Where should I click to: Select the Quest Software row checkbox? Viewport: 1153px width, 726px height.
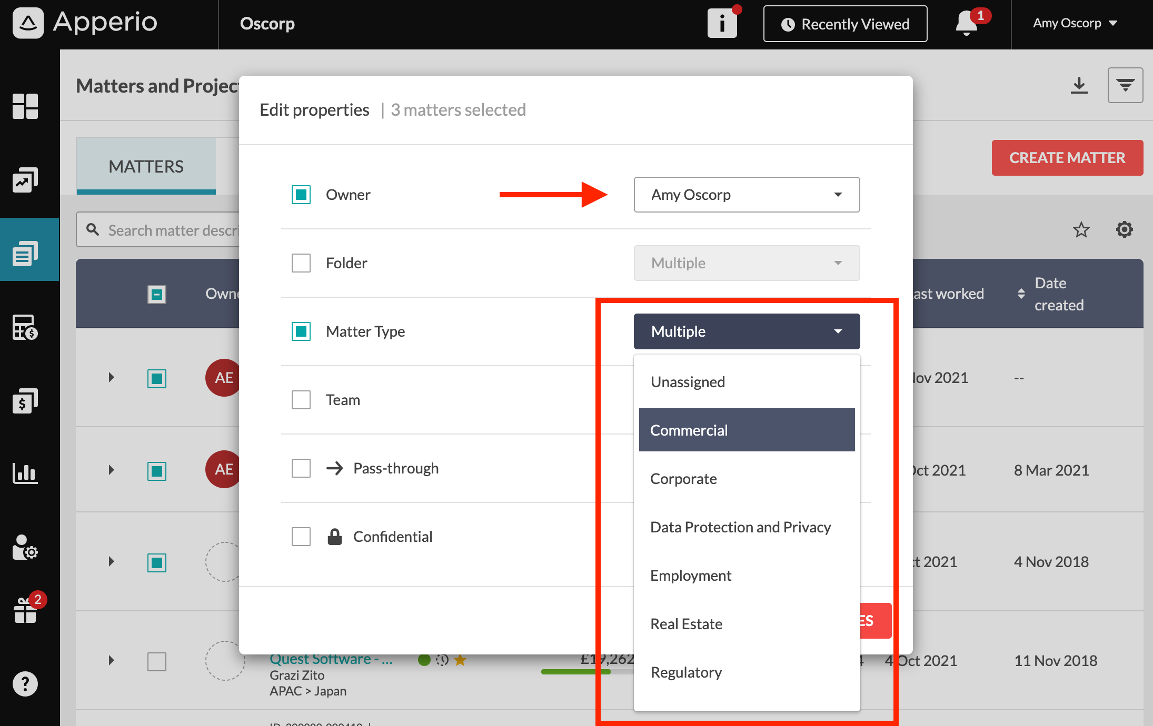coord(157,661)
